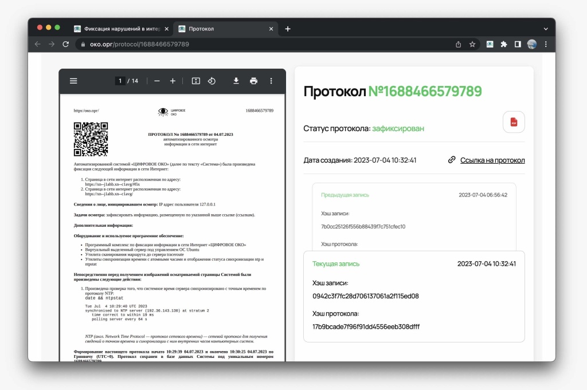Click the Текущая запись label
The image size is (587, 390).
336,263
